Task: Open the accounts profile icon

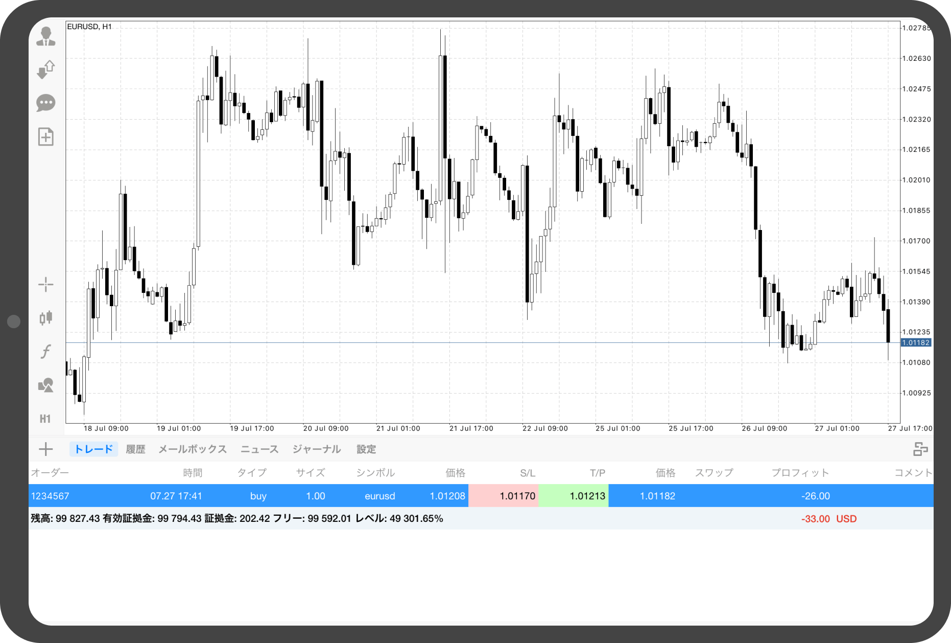Action: click(x=45, y=37)
